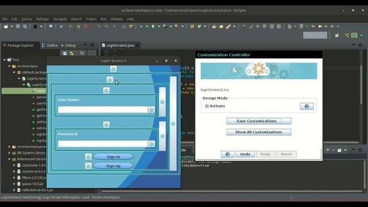Click the customize gear beside Password field
Viewport: 368px width, 207px height.
tap(152, 144)
